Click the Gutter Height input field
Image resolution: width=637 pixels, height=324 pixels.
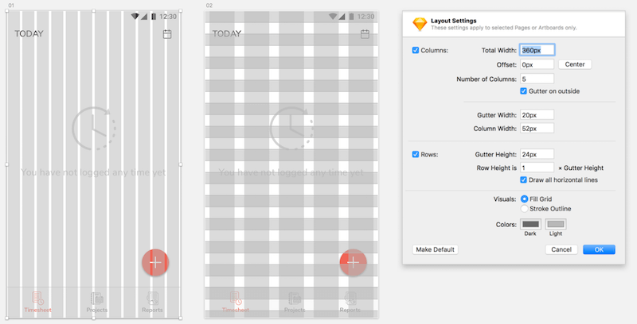(537, 154)
